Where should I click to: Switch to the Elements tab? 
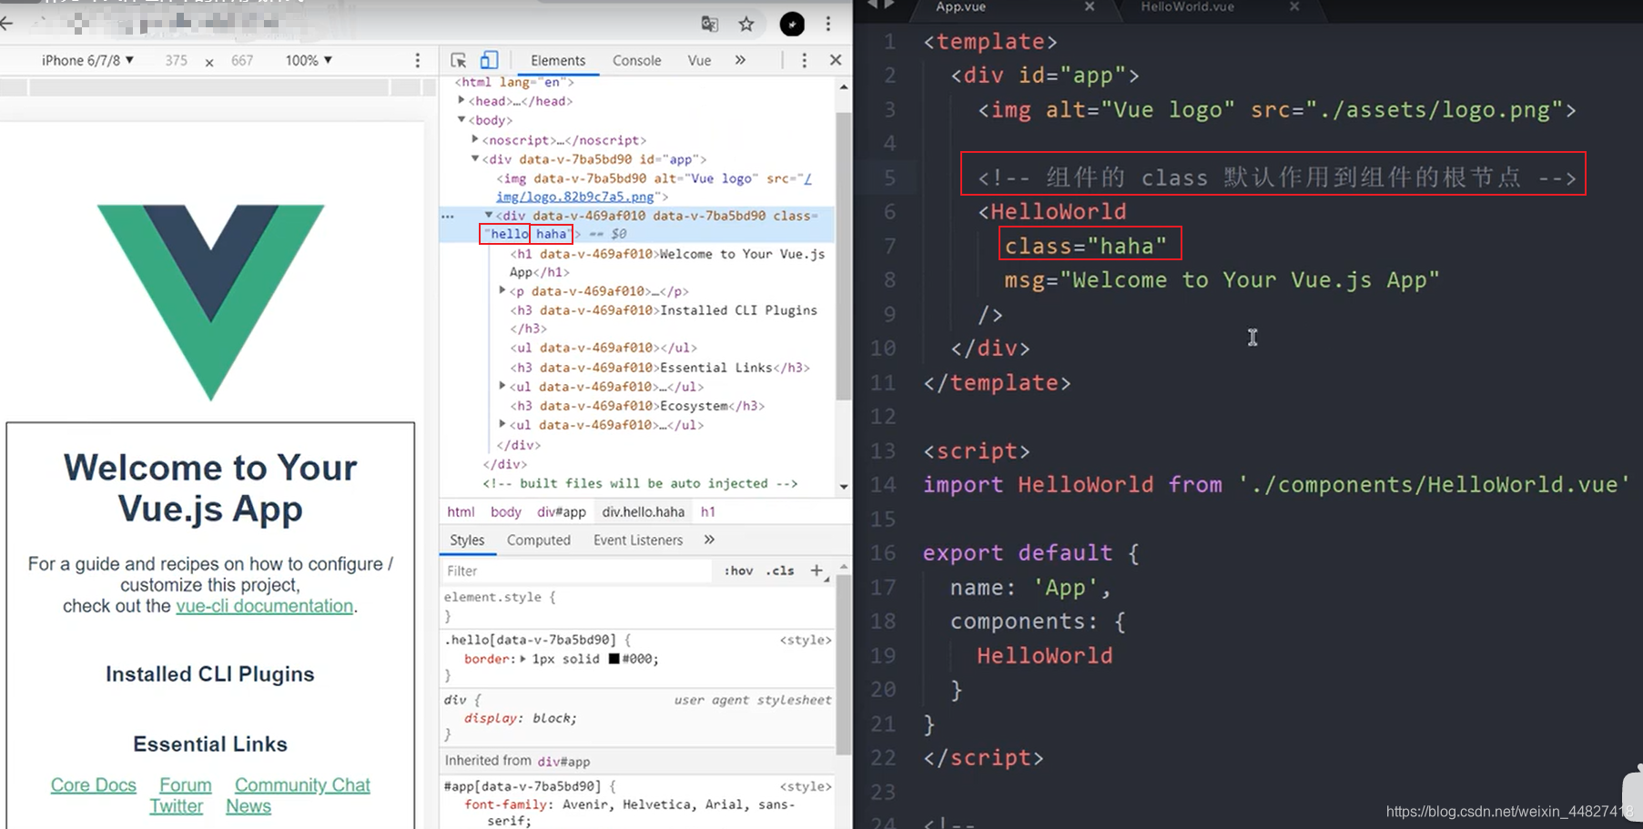(x=558, y=60)
